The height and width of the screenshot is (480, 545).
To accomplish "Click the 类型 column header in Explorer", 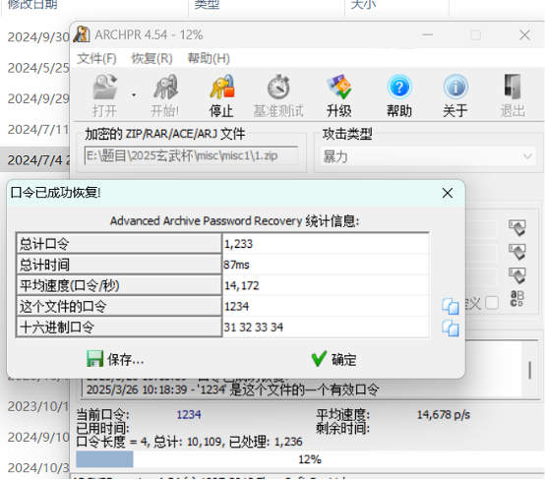I will 207,5.
